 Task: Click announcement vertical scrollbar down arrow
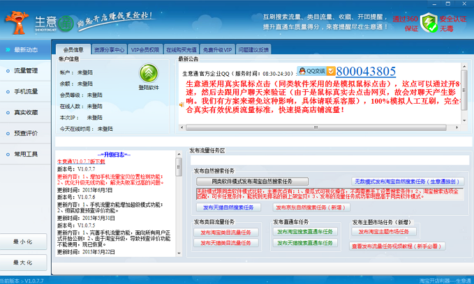pos(464,120)
